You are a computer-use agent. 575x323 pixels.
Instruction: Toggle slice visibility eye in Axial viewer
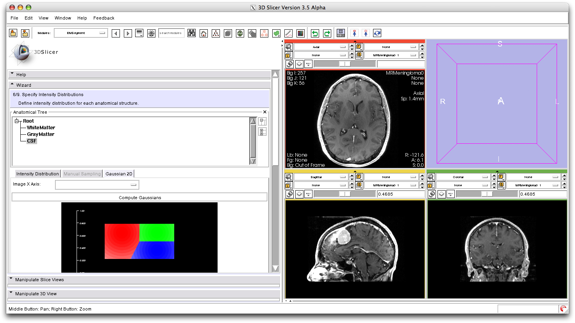[299, 64]
